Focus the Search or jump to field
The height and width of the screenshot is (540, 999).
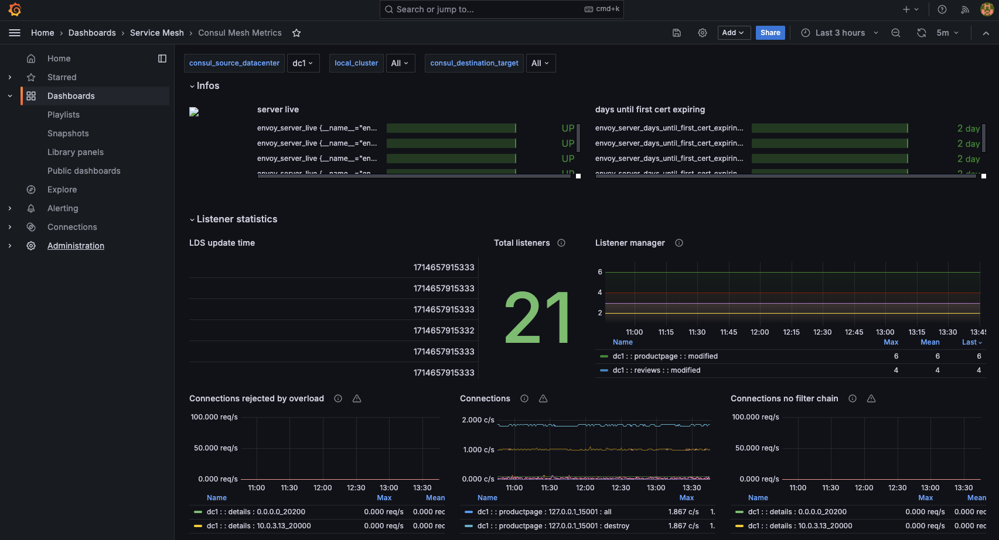[501, 9]
